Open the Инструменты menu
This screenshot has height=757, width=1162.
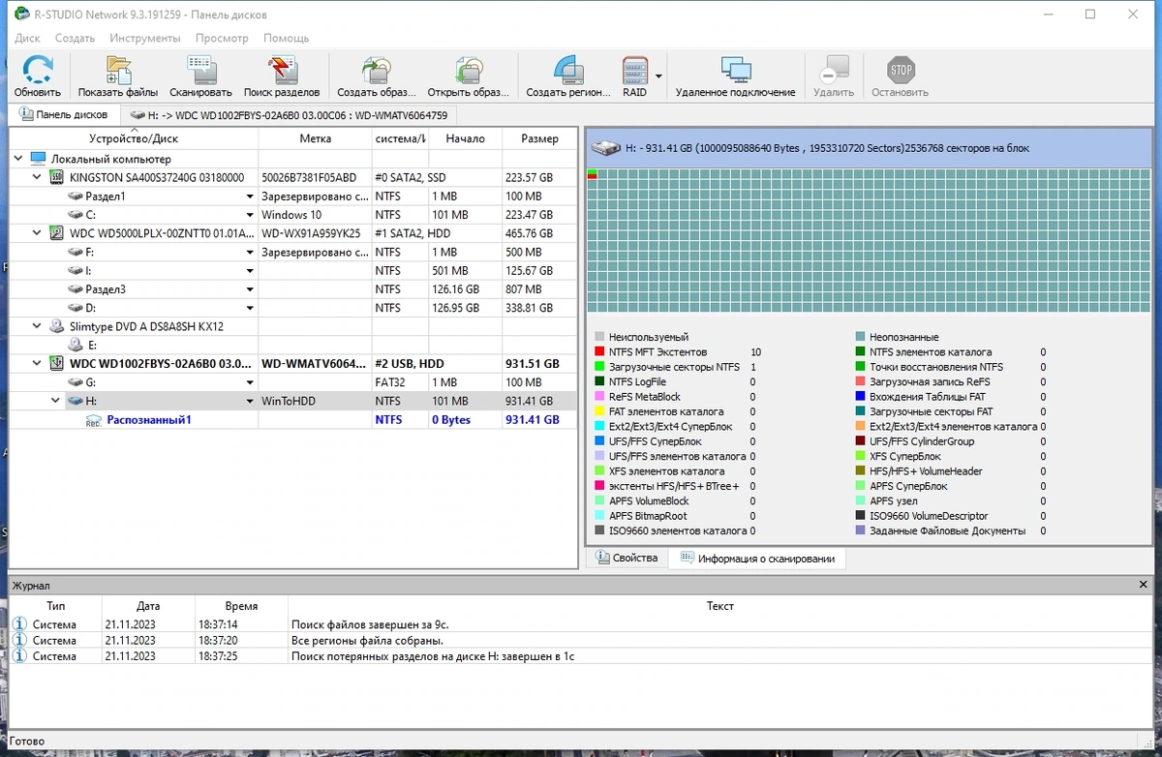(144, 38)
